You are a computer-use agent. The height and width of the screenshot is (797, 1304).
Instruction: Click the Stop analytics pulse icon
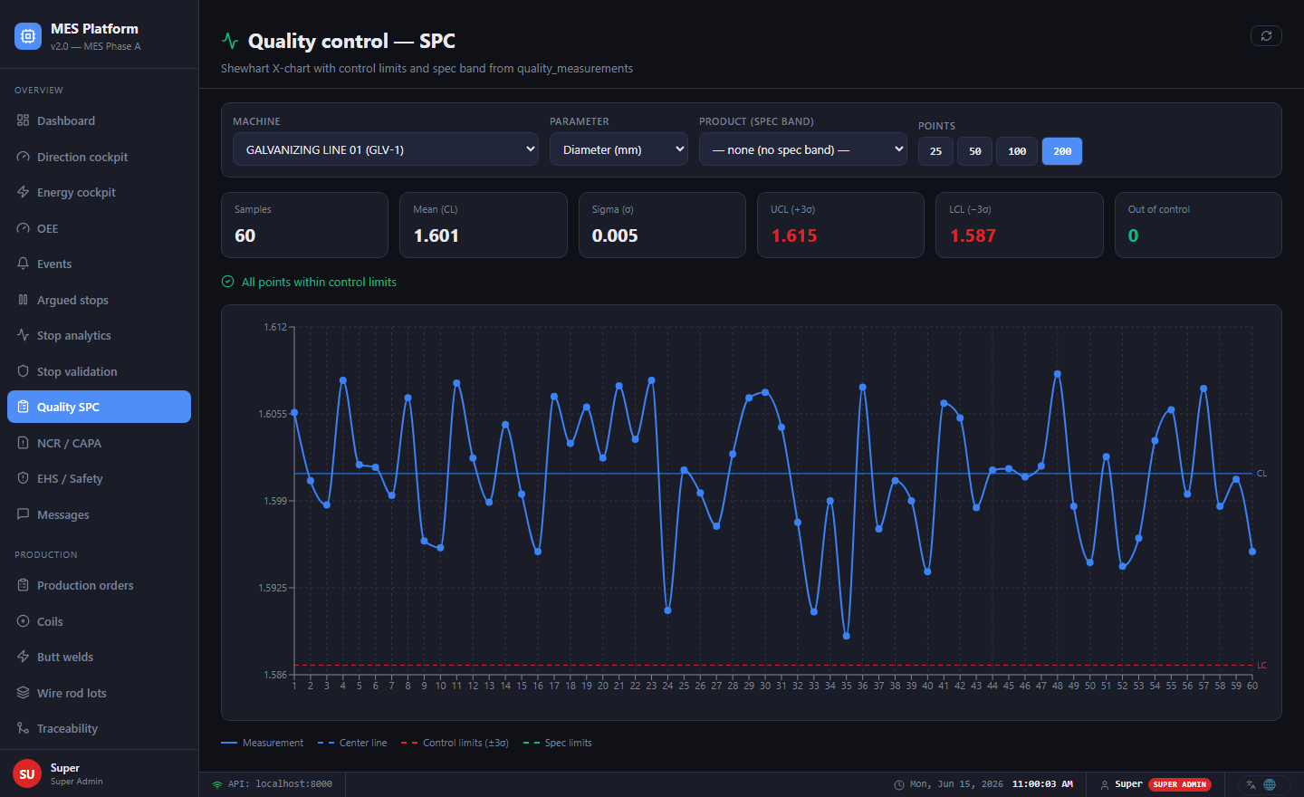pos(23,335)
